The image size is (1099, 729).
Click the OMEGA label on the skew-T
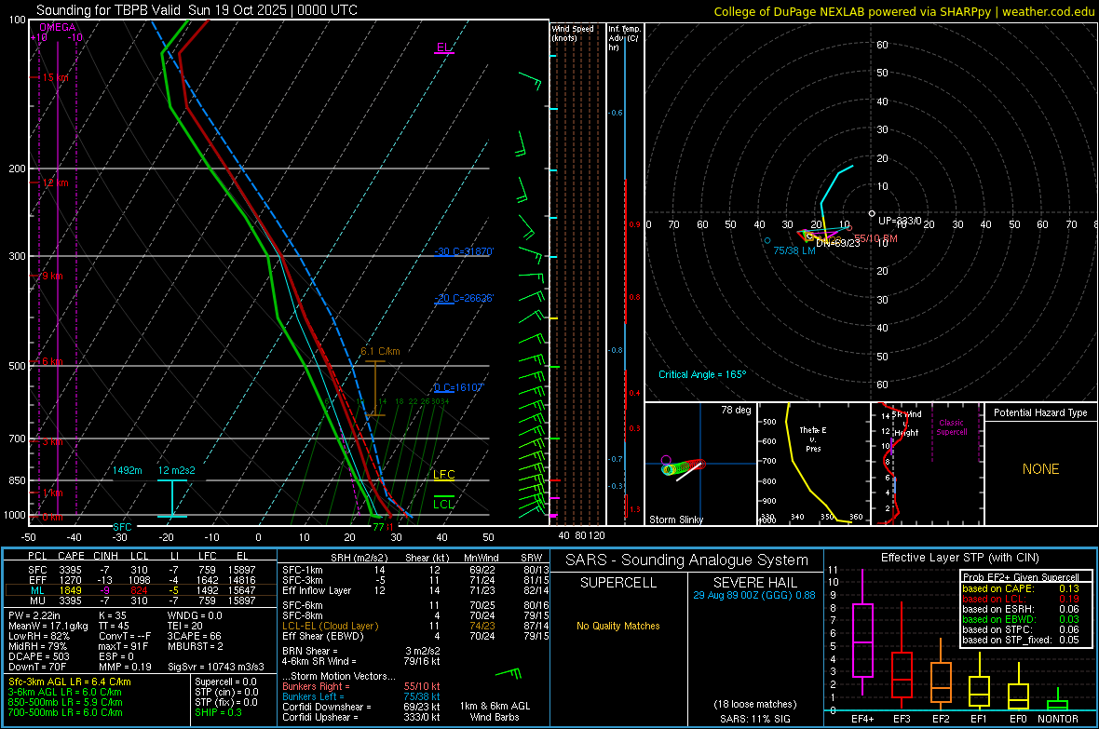click(58, 27)
